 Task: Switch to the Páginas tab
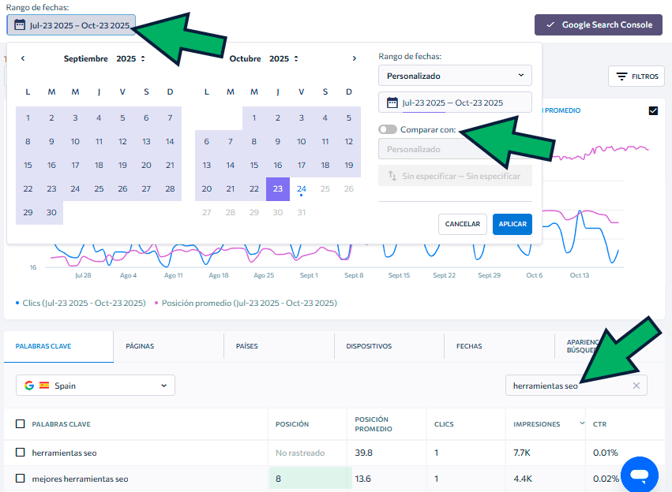pos(139,346)
